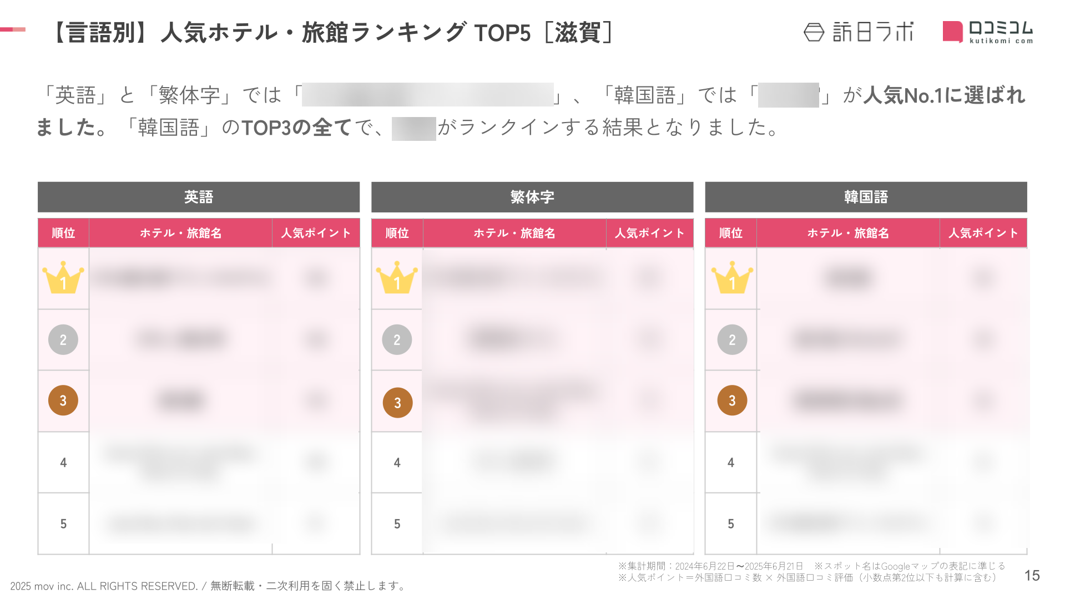Select bronze rank 3 badge in 繁体字 table
1065x599 pixels.
tap(397, 403)
